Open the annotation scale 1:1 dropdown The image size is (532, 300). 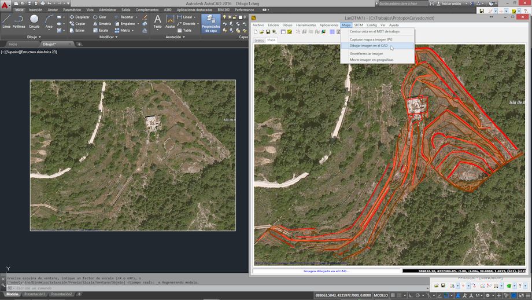click(479, 295)
